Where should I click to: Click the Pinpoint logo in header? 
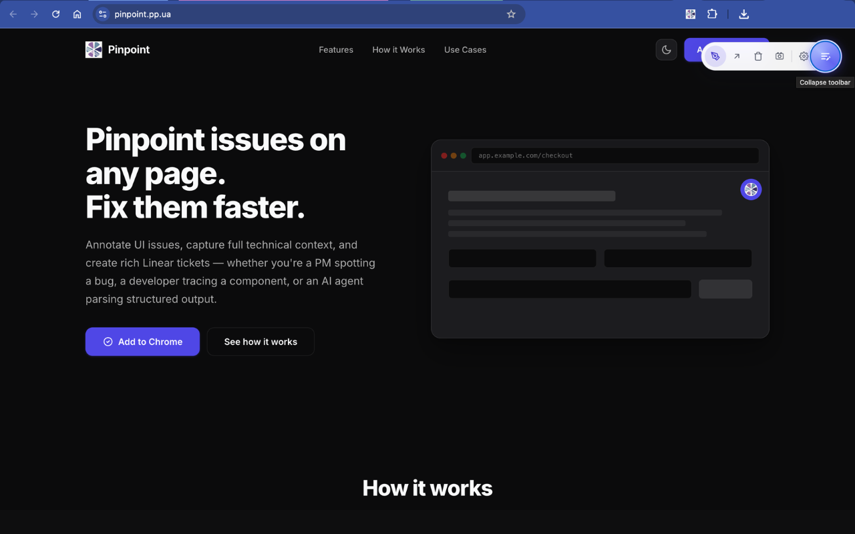pyautogui.click(x=94, y=49)
